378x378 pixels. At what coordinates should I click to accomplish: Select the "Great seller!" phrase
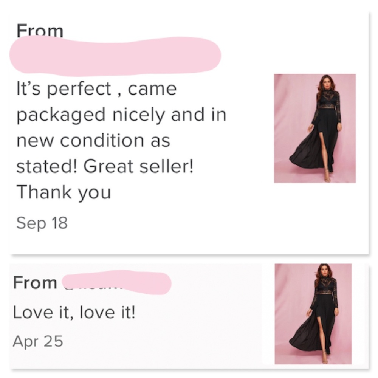[x=138, y=167]
